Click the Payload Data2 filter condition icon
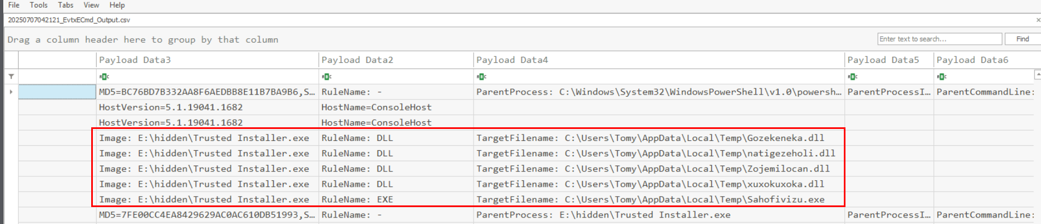This screenshot has height=224, width=1041. coord(327,77)
